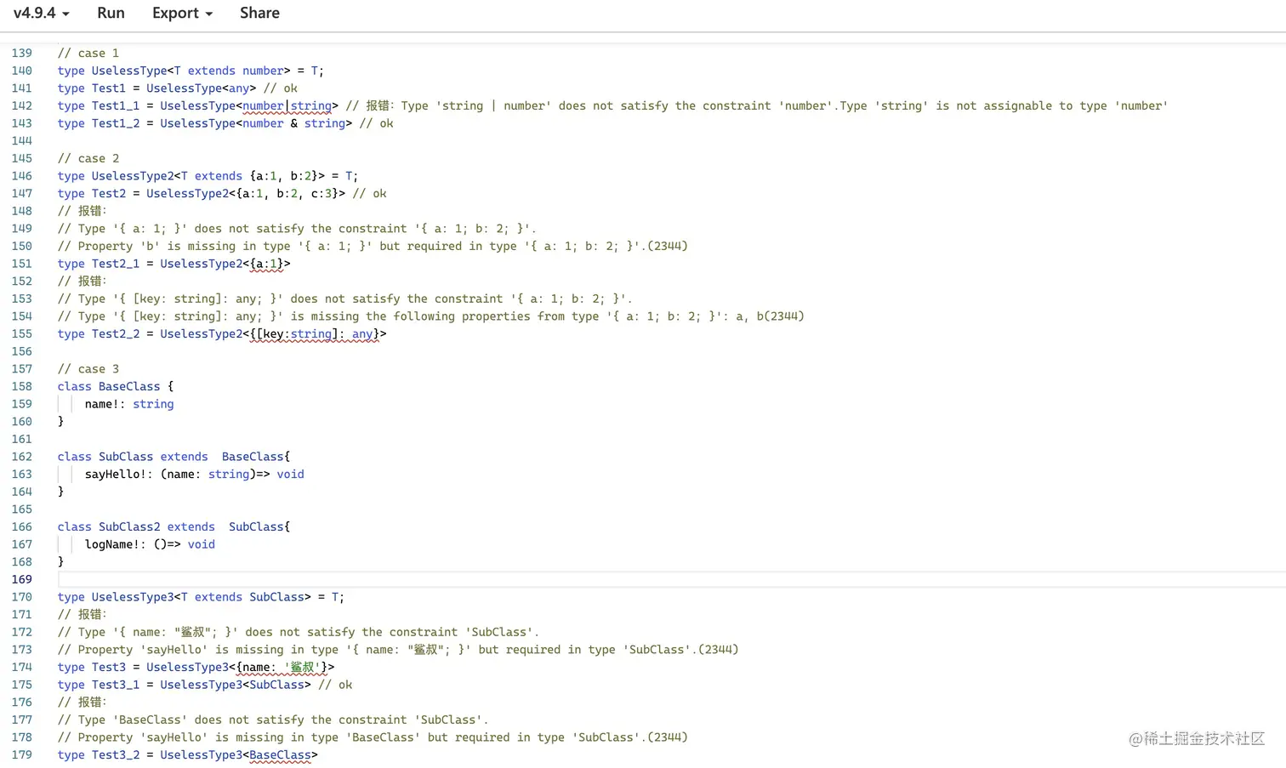The height and width of the screenshot is (768, 1286).
Task: Click the error underline under number|string
Action: 287,111
